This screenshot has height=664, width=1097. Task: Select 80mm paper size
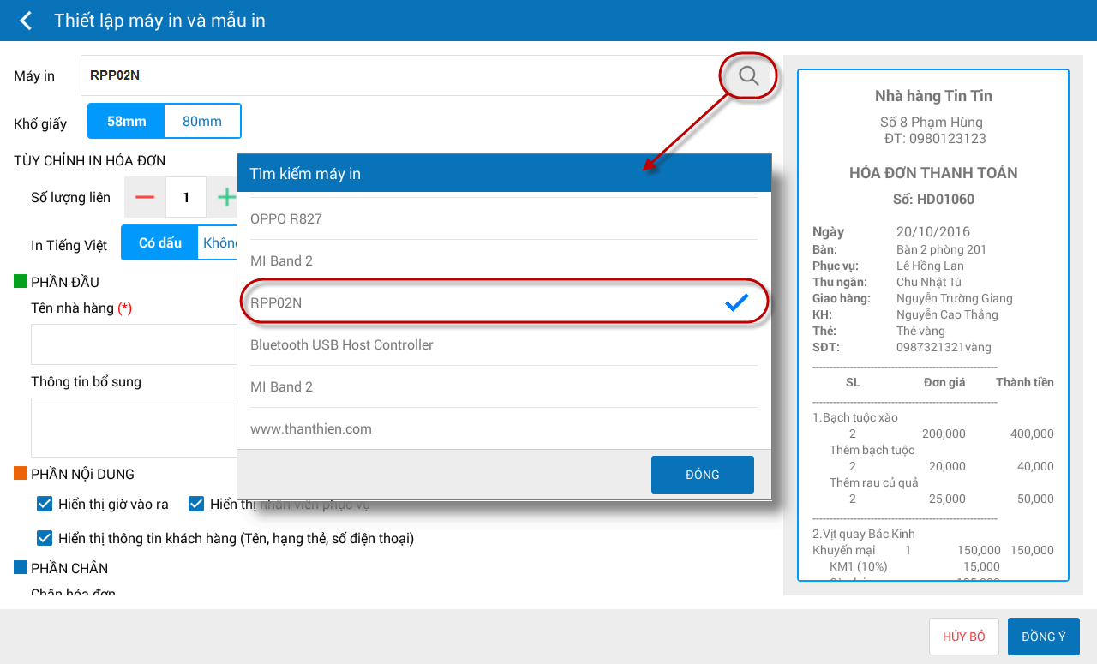coord(202,121)
